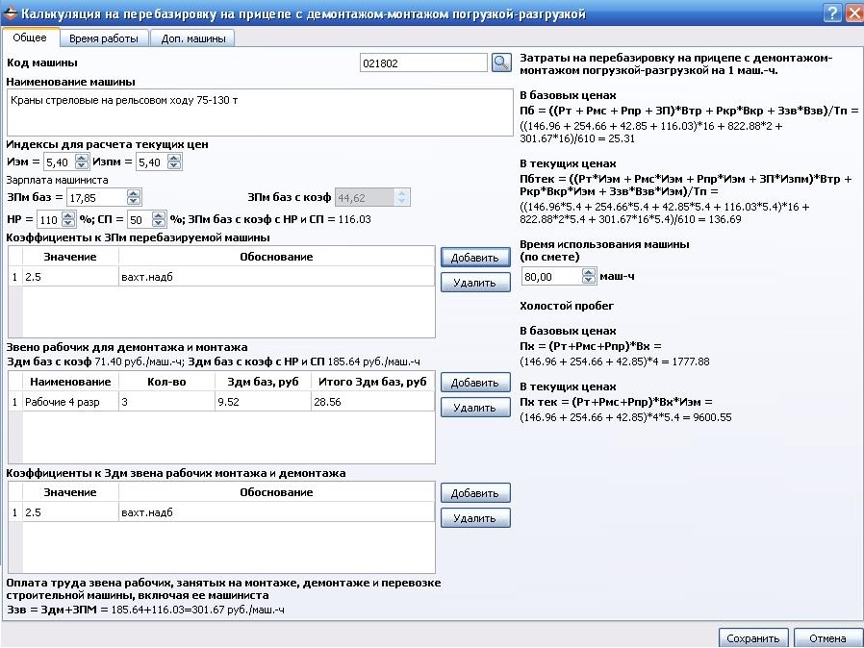This screenshot has width=864, height=648.
Task: Click the Кол-во column header
Action: coord(167,382)
